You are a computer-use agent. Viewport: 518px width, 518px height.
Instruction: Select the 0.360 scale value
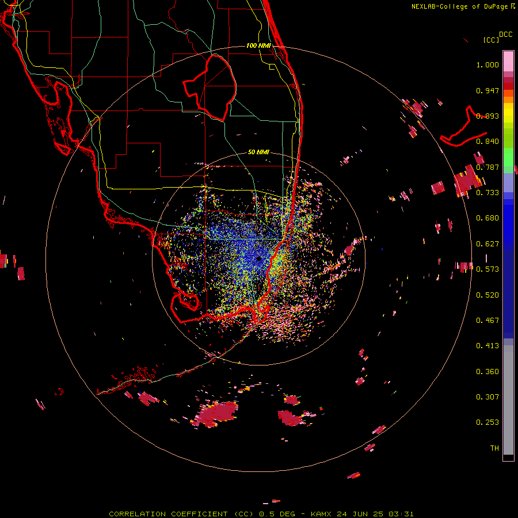[487, 372]
